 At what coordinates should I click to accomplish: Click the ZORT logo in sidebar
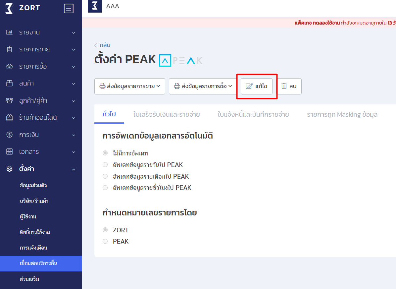pos(23,8)
